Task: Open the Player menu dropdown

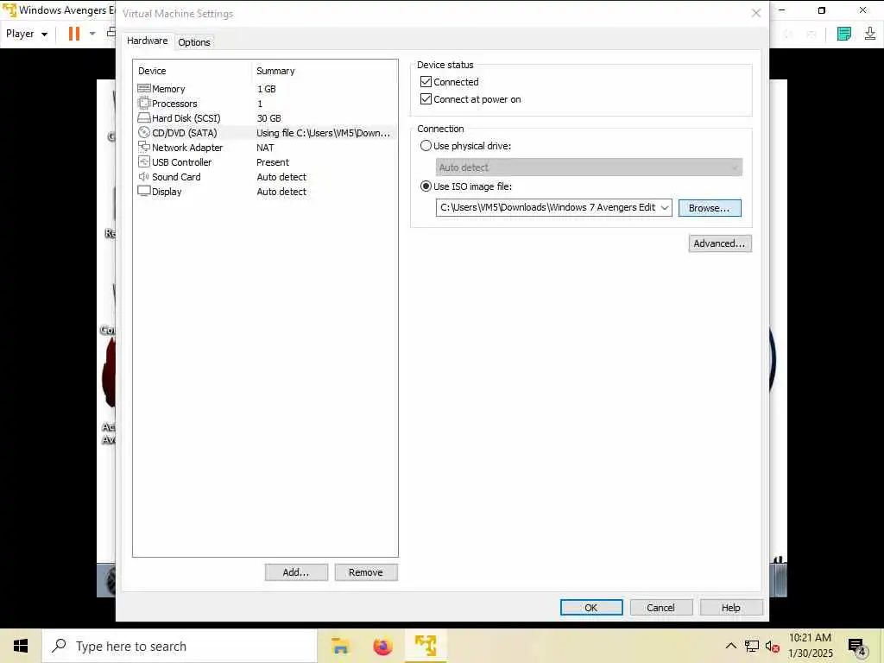Action: pyautogui.click(x=27, y=34)
